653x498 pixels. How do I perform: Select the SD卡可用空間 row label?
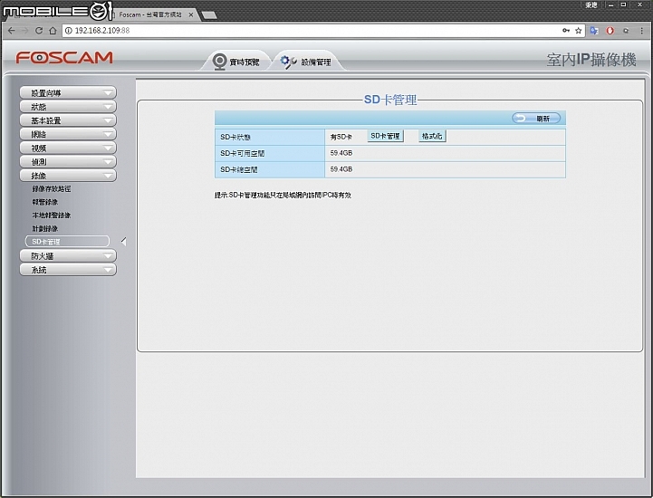click(x=243, y=153)
